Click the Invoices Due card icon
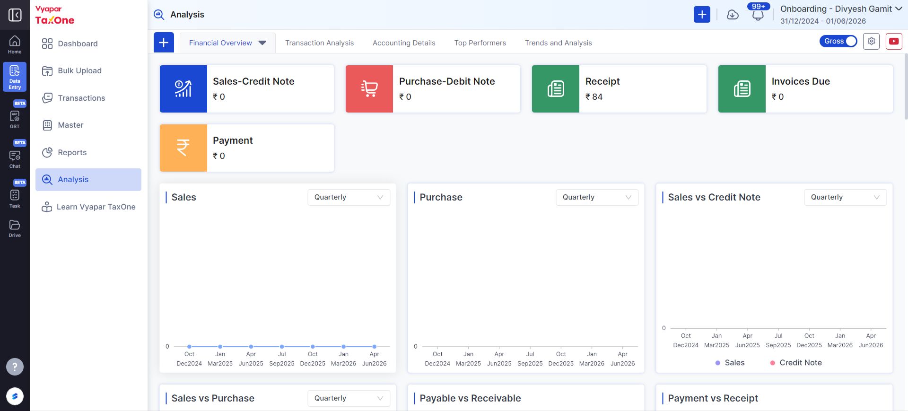 [x=742, y=89]
